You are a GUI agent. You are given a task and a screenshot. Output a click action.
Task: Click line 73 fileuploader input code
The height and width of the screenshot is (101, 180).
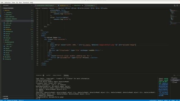76,50
